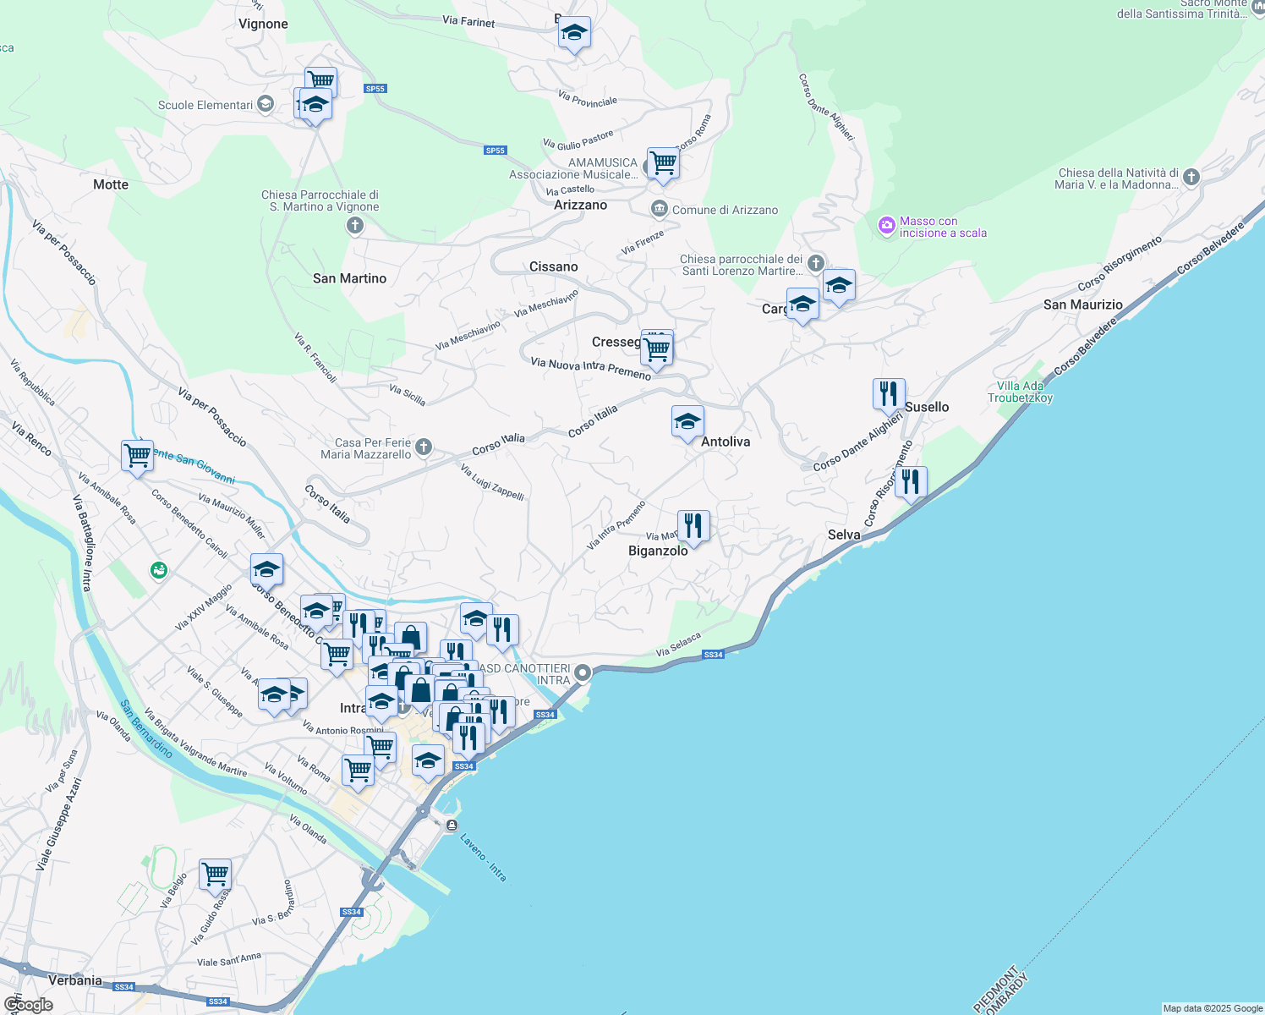Select the Scuole Elementari school pin
The width and height of the screenshot is (1265, 1015).
pos(266,104)
